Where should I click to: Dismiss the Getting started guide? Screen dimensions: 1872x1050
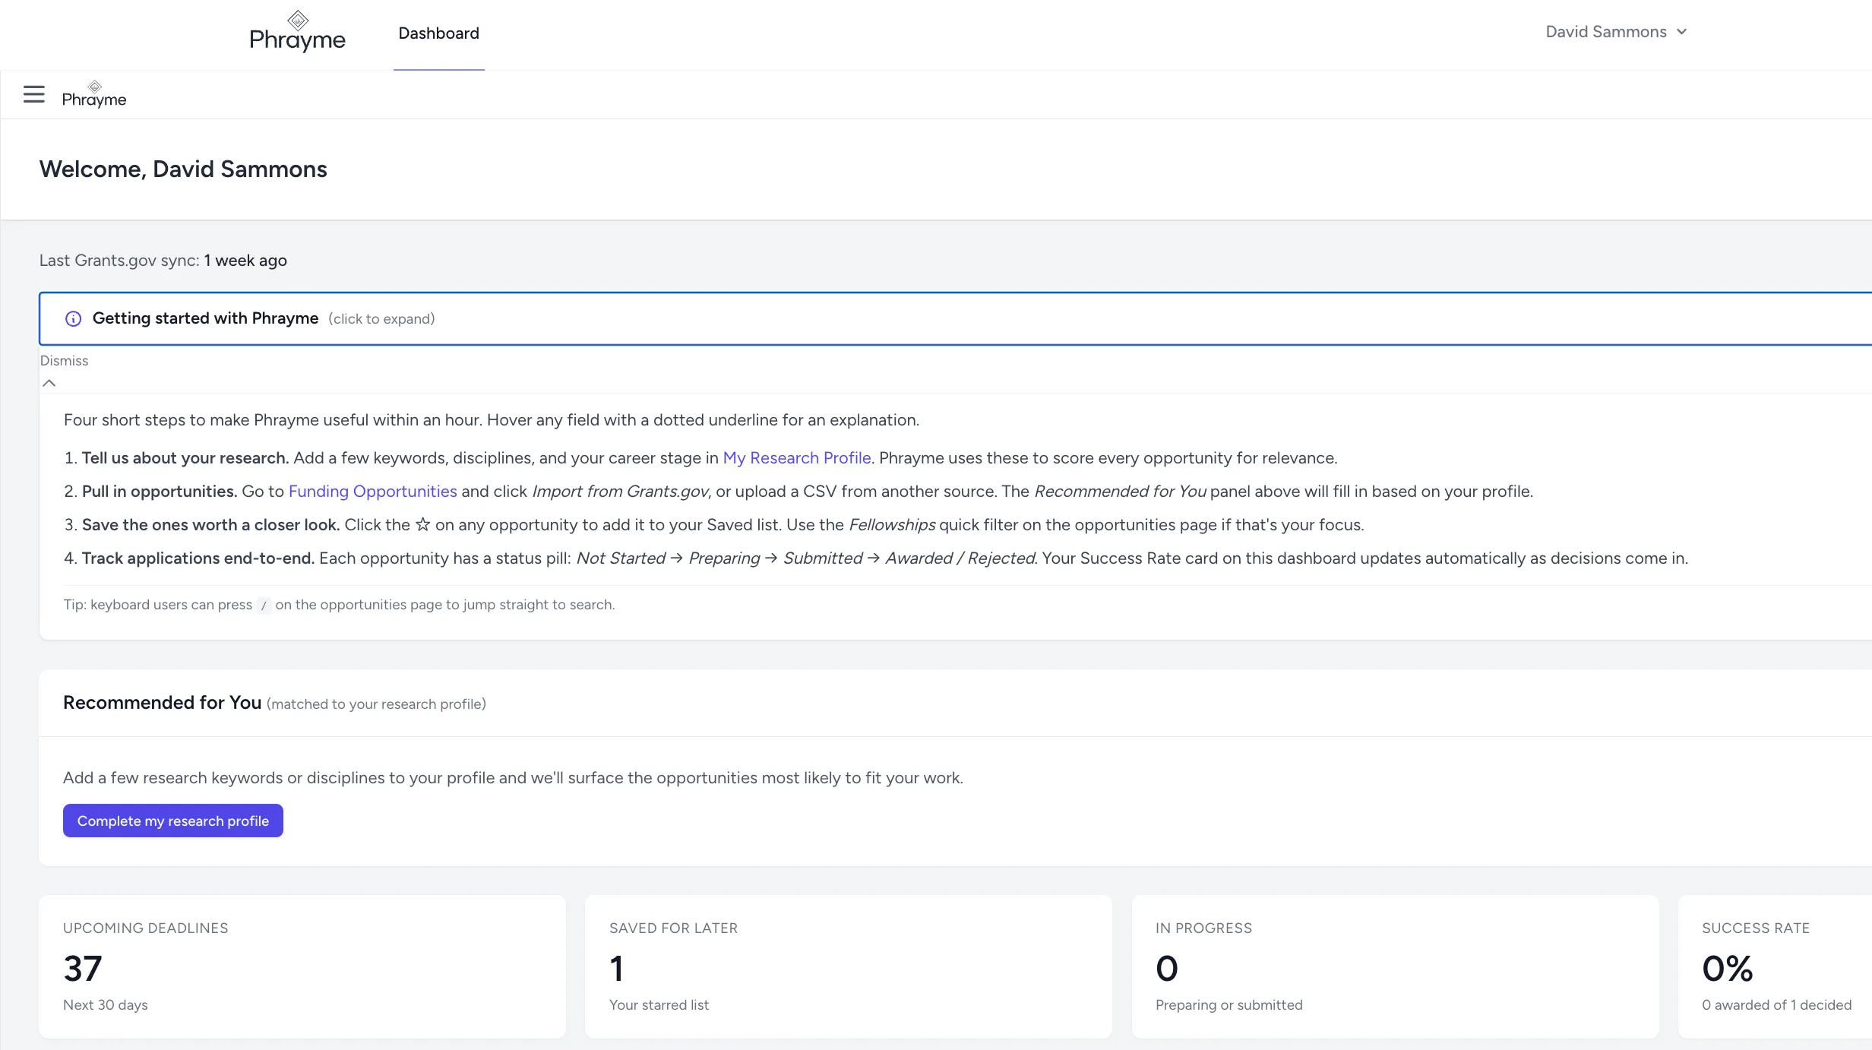tap(64, 361)
